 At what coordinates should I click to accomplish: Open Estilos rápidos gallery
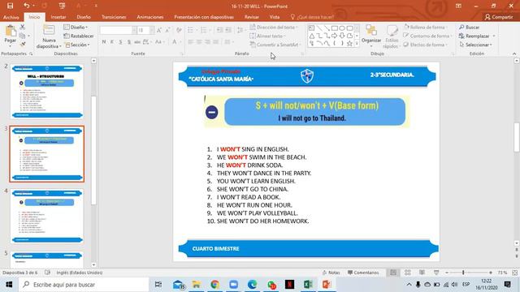coord(392,36)
